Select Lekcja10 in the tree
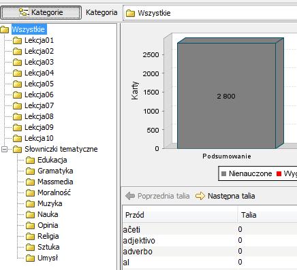Screen dimensions: 297x270 [39, 138]
